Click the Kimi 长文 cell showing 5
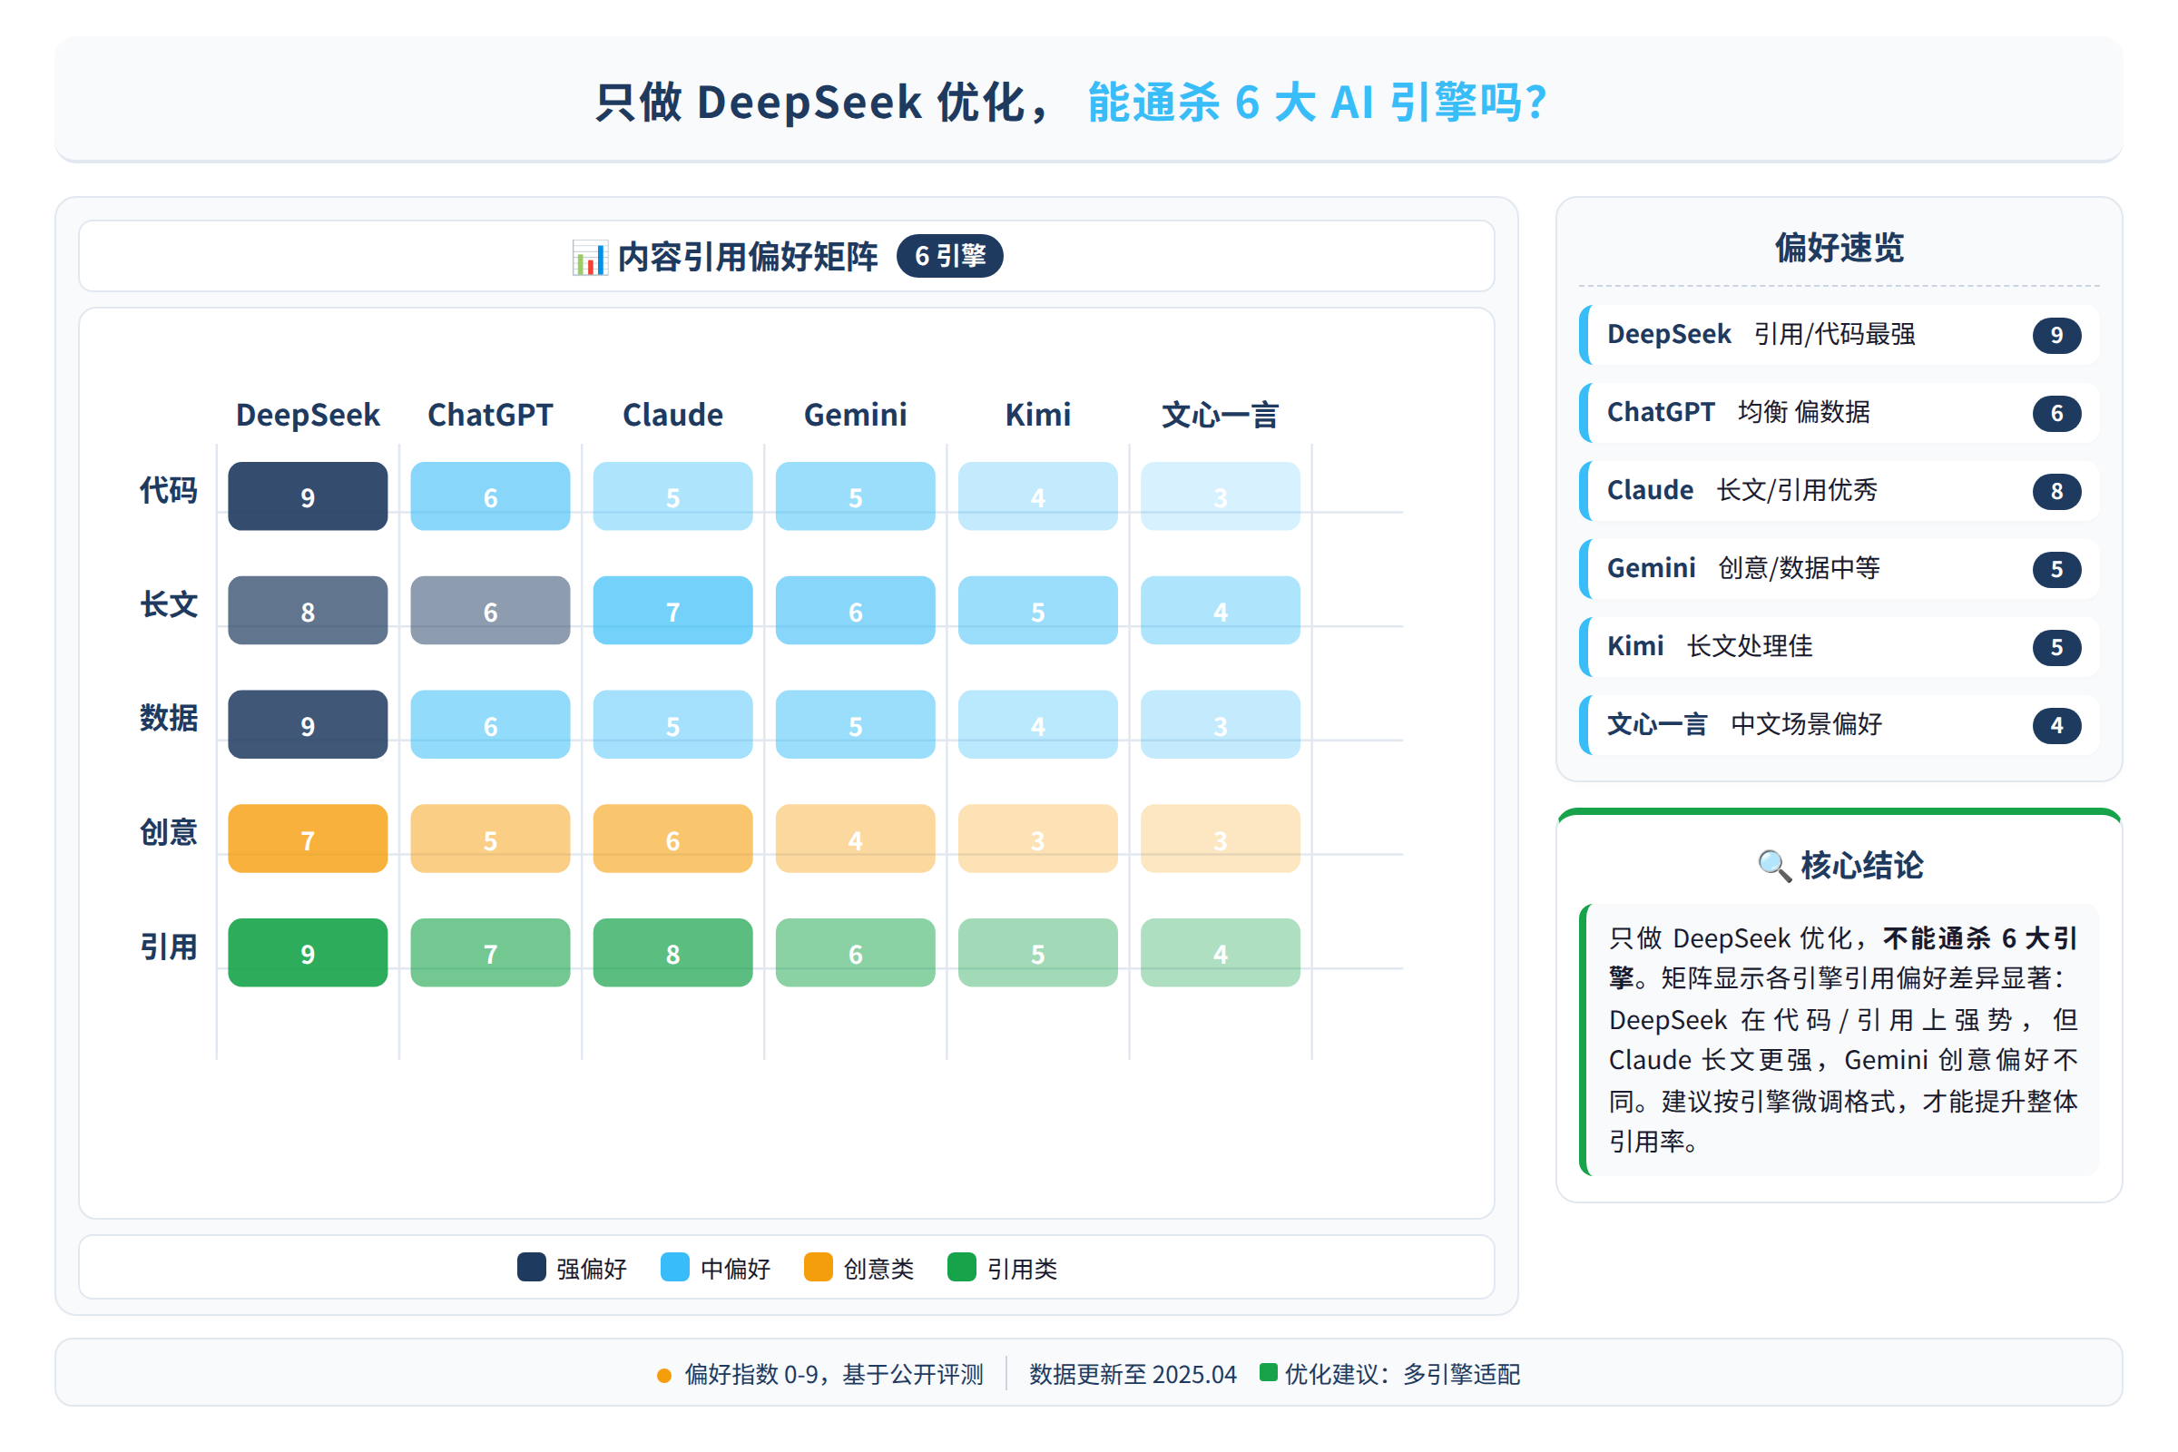Image resolution: width=2178 pixels, height=1452 pixels. 1037,610
